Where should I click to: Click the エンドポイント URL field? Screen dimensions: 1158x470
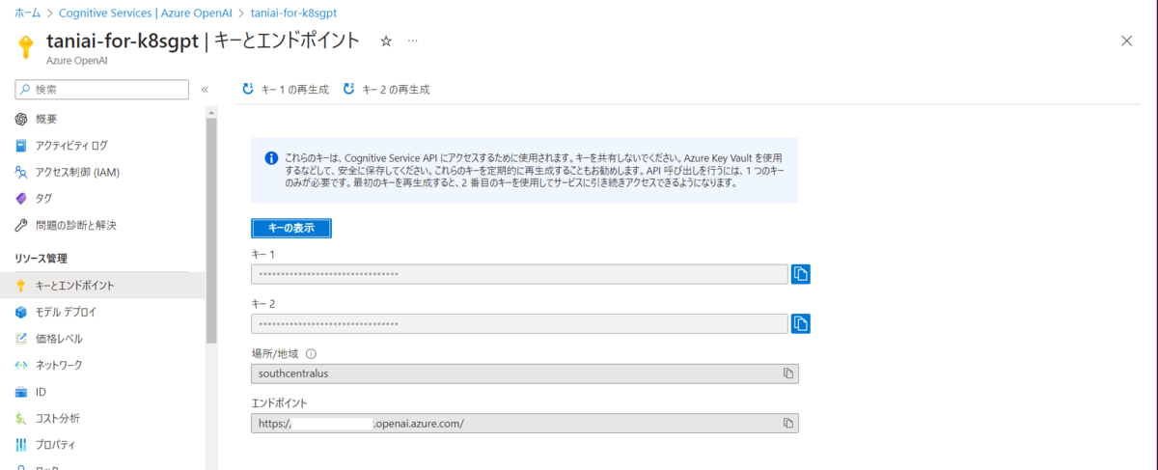525,424
